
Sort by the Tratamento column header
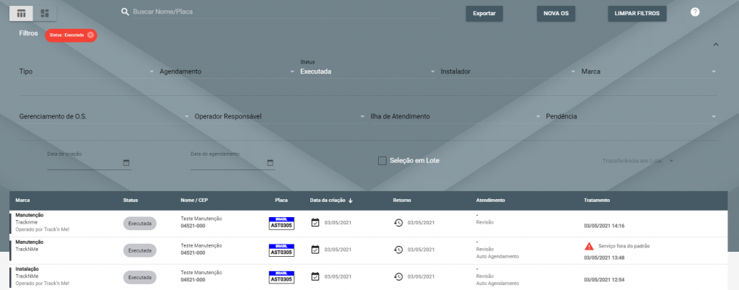point(597,200)
